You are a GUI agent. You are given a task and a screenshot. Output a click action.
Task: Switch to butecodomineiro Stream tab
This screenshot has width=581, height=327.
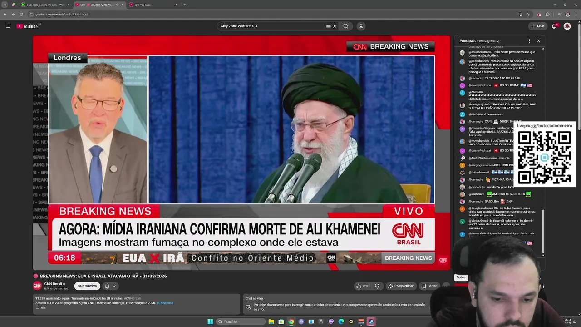(x=44, y=5)
